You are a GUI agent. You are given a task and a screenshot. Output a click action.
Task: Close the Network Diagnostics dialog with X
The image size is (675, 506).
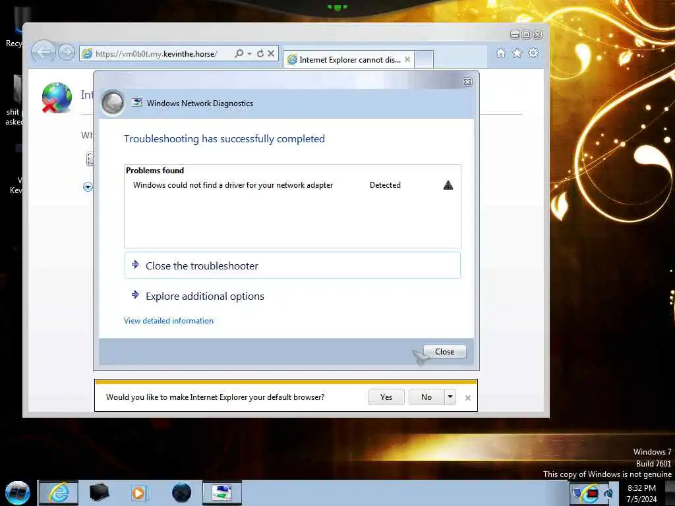[x=468, y=82]
